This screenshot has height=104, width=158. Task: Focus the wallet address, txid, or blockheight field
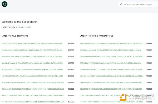tap(138, 4)
